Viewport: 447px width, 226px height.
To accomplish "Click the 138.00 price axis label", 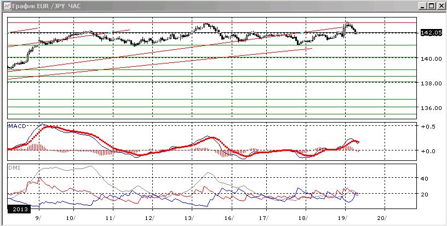I will [431, 83].
